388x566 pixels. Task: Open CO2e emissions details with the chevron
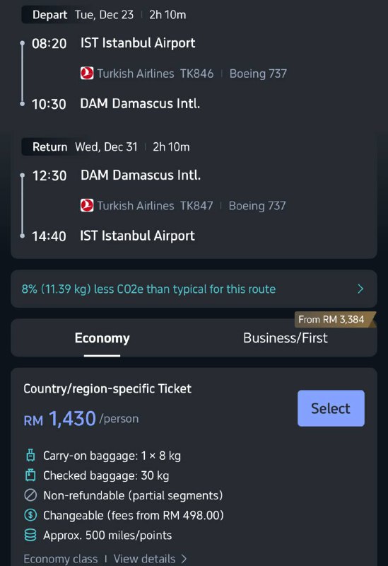(x=360, y=289)
